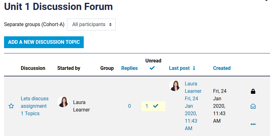Star the Lets discuss assignment discussion

(11, 106)
